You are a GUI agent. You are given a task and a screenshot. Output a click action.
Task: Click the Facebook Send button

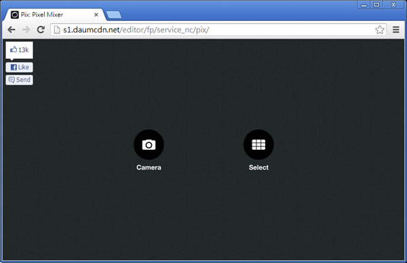[x=20, y=80]
